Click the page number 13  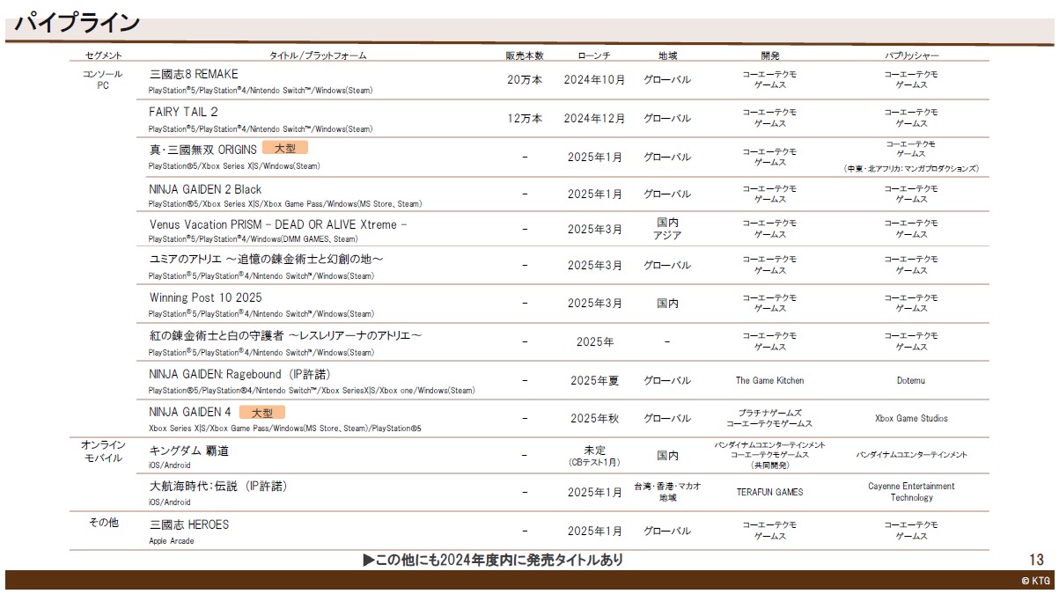(1036, 560)
